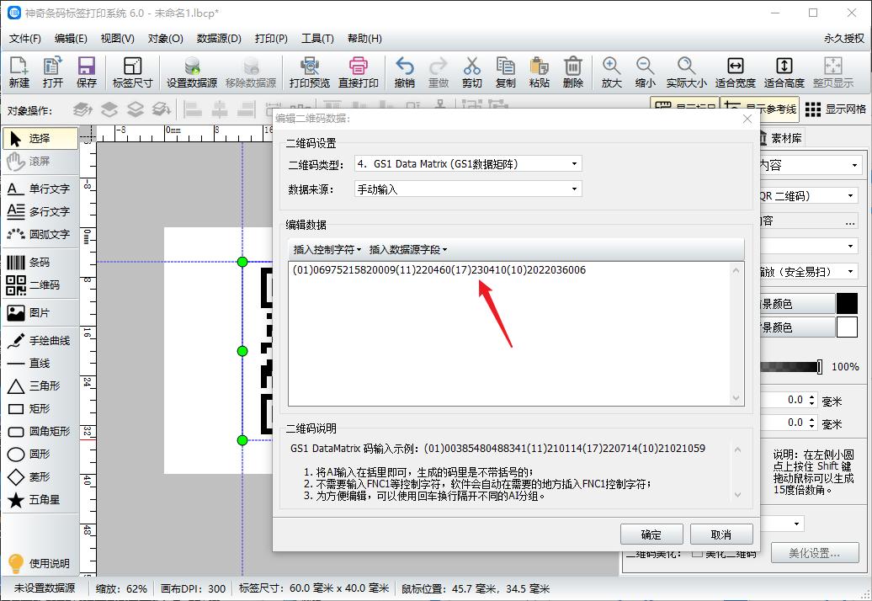Save document using the 保存 icon

click(x=86, y=72)
